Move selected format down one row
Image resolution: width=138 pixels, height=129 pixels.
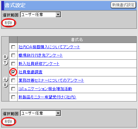(5, 79)
